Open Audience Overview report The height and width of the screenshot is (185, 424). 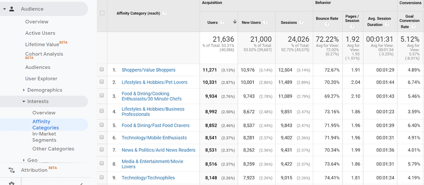tap(37, 22)
